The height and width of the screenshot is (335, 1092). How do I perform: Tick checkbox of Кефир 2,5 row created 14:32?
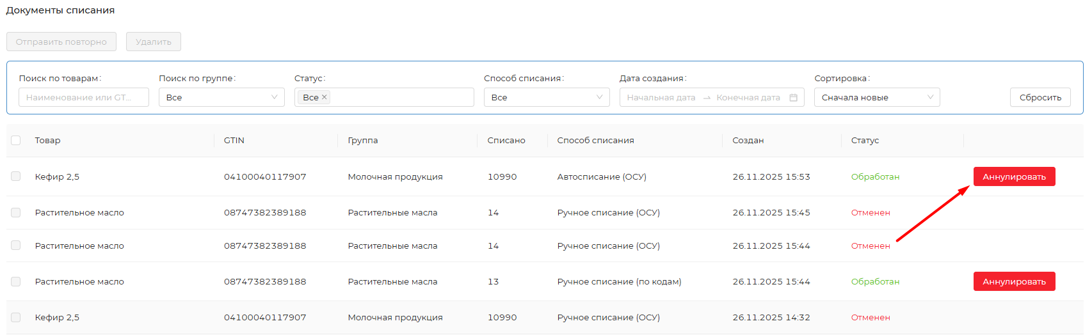16,317
